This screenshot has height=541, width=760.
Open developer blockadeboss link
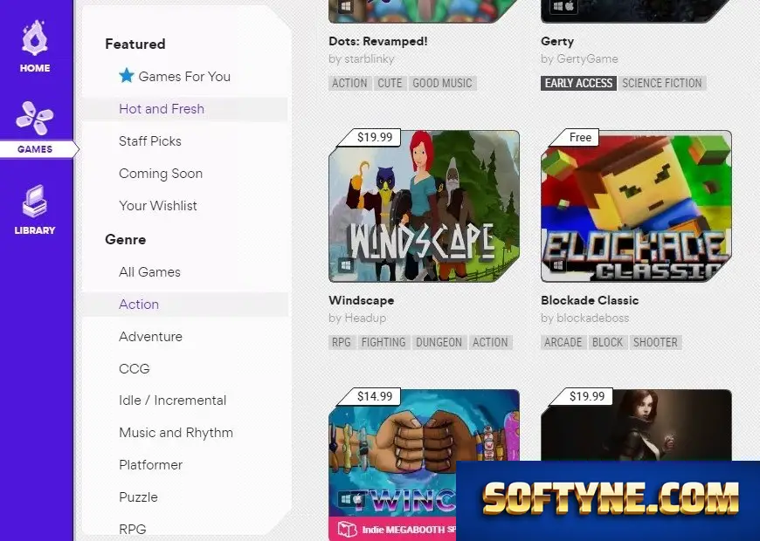click(x=593, y=318)
